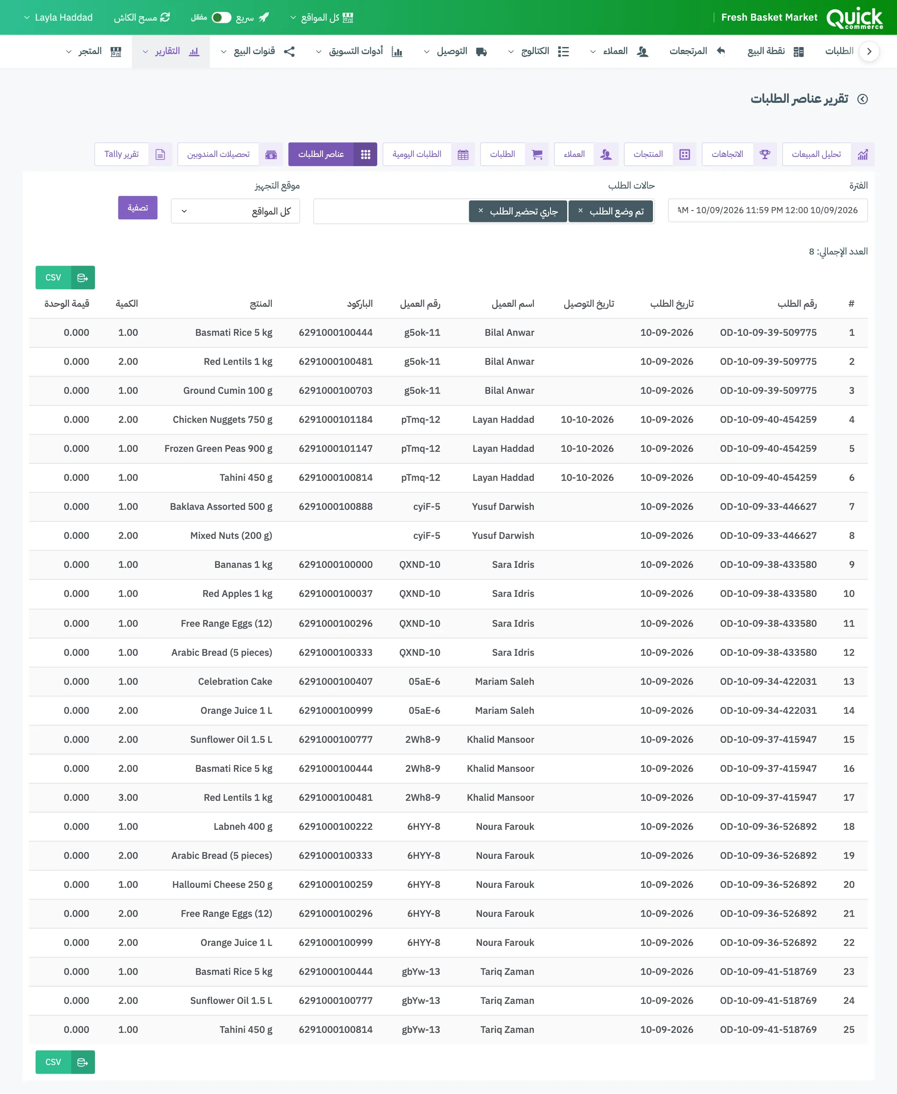Click the المنتجات grid icon
897x1094 pixels.
click(684, 154)
